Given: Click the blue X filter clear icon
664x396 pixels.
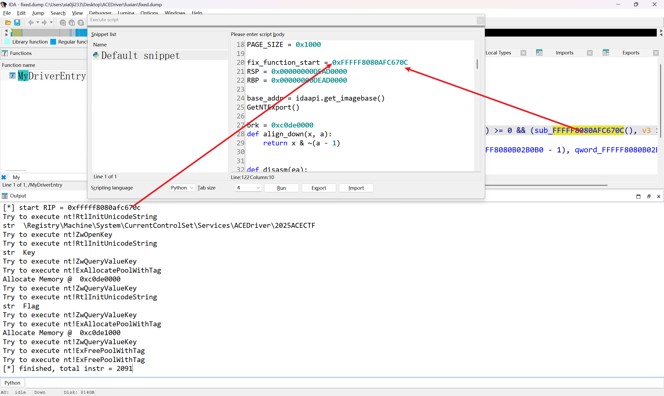Looking at the screenshot, I should 4,177.
